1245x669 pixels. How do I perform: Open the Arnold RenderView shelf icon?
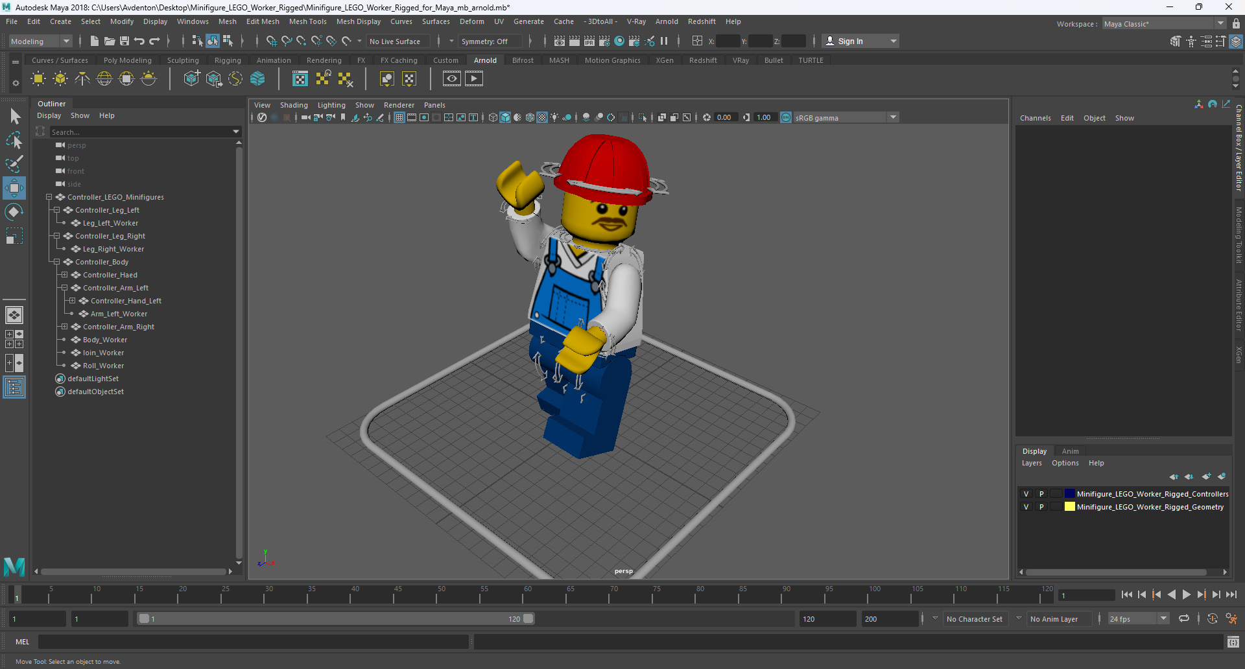pos(452,79)
